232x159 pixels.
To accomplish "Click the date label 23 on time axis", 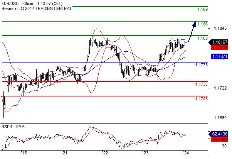I will 146,153.
